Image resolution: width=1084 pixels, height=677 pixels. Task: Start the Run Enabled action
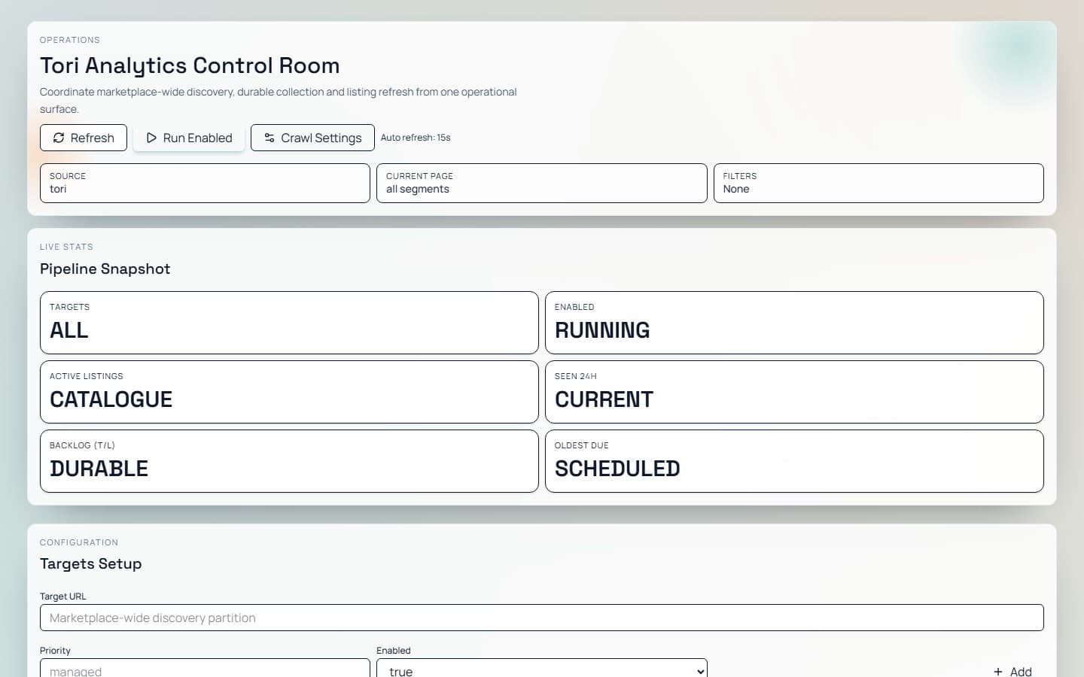click(x=189, y=138)
